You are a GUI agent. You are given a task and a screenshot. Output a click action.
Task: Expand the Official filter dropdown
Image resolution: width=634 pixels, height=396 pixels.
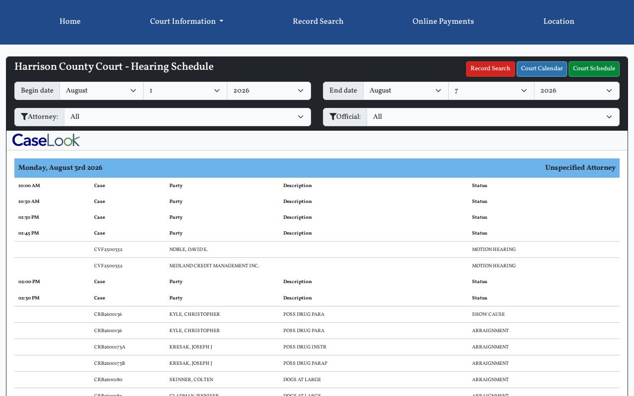(493, 117)
